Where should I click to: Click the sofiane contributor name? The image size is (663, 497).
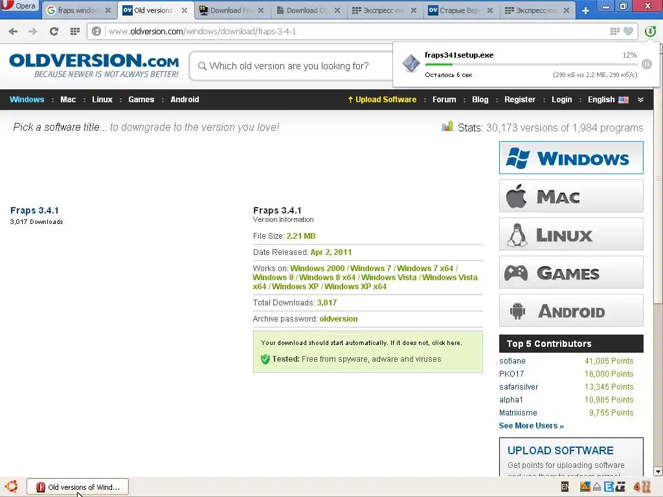click(x=513, y=361)
